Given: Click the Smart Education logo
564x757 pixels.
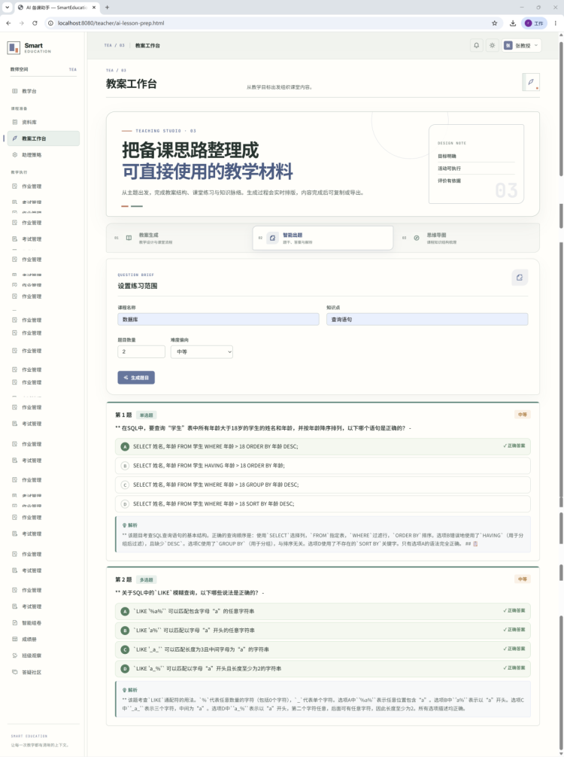Looking at the screenshot, I should (29, 48).
